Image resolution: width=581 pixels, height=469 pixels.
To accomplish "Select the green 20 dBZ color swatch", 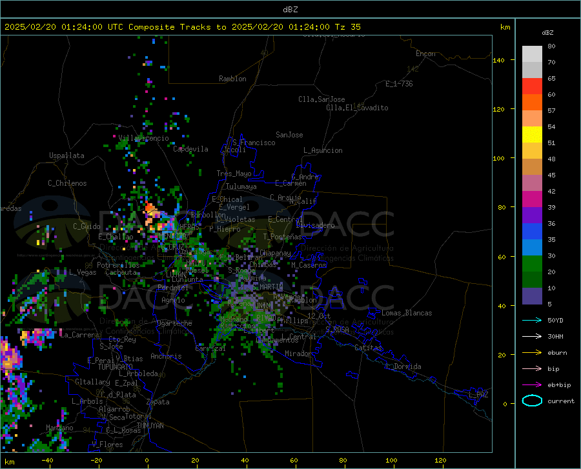I will pyautogui.click(x=532, y=264).
